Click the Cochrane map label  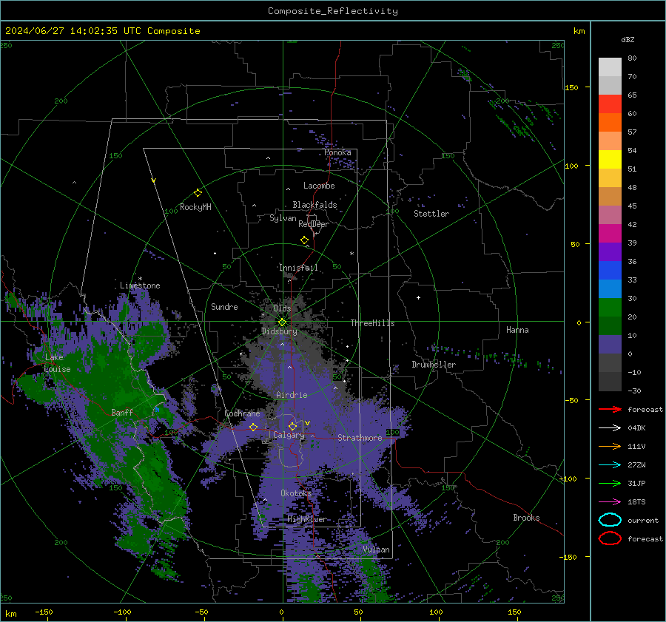coord(242,413)
